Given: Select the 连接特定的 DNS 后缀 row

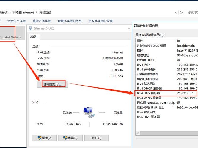Looking at the screenshot, I should tap(167, 46).
